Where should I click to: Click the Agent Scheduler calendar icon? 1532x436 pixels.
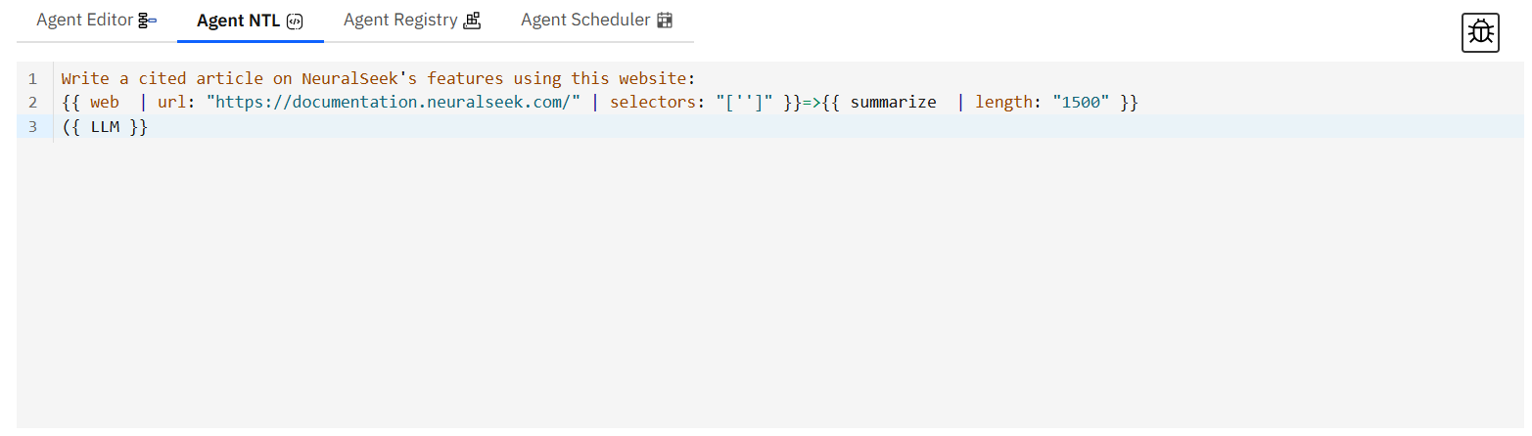click(x=665, y=21)
